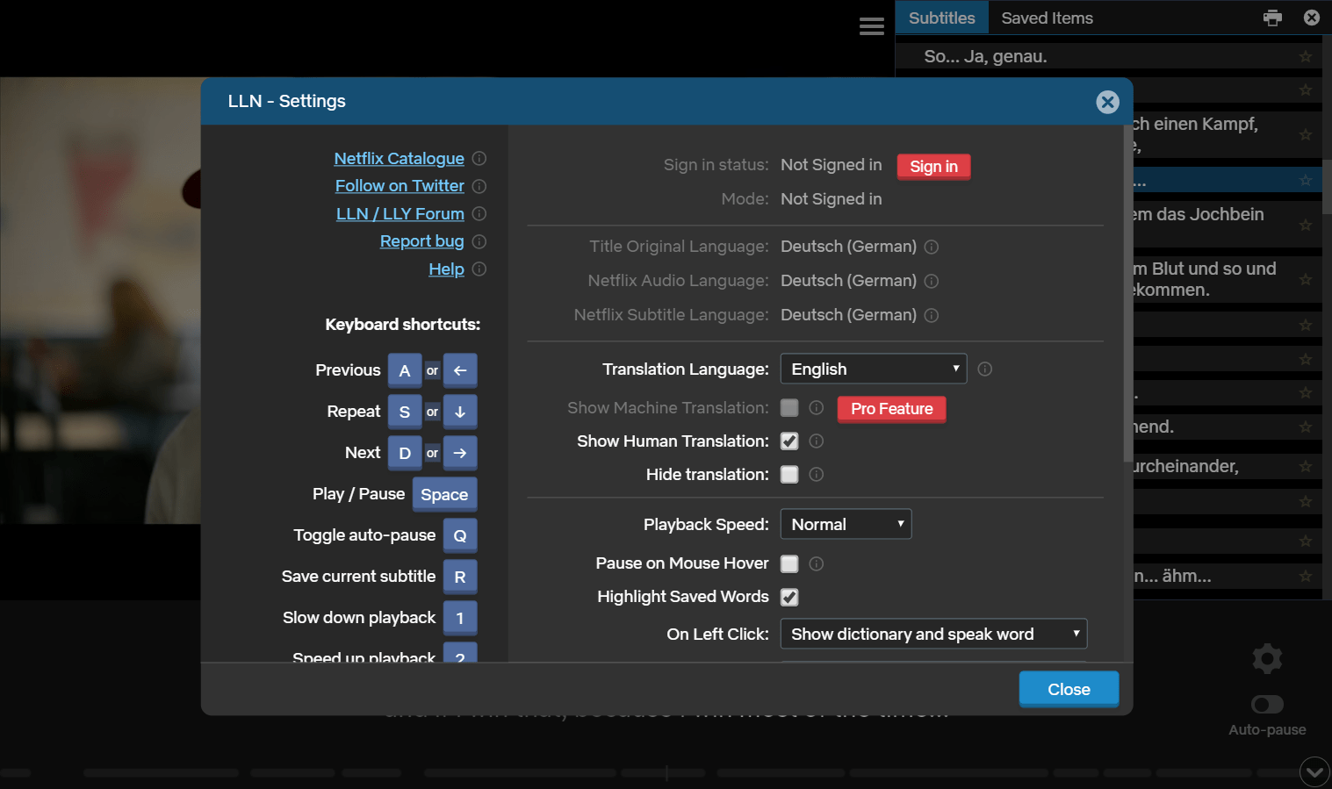
Task: Enable the Hide translation checkbox
Action: point(789,475)
